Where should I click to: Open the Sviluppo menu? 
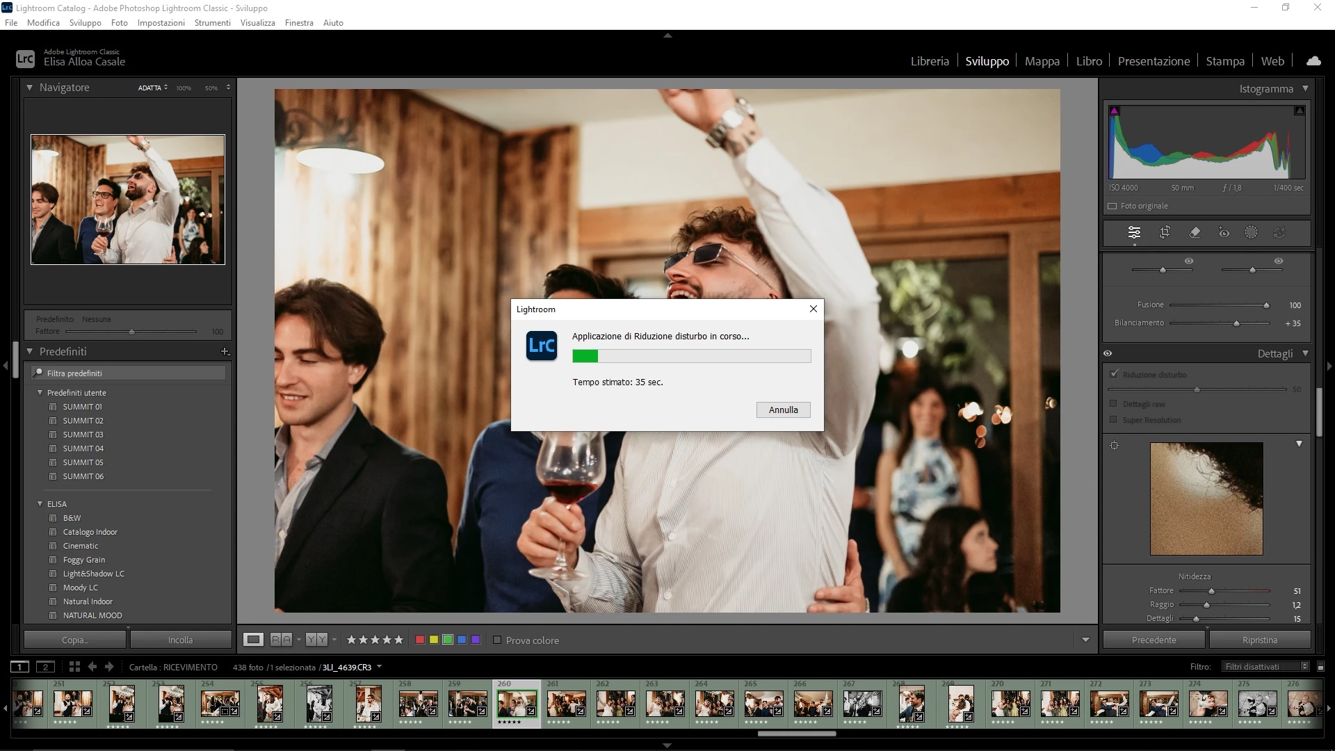click(85, 23)
